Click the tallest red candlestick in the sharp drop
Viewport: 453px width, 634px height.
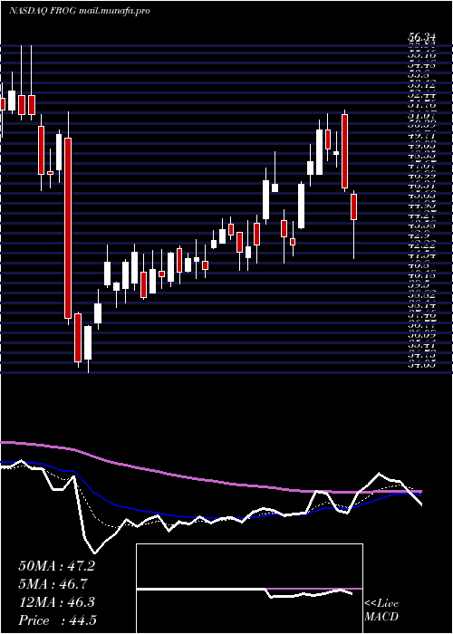click(68, 228)
